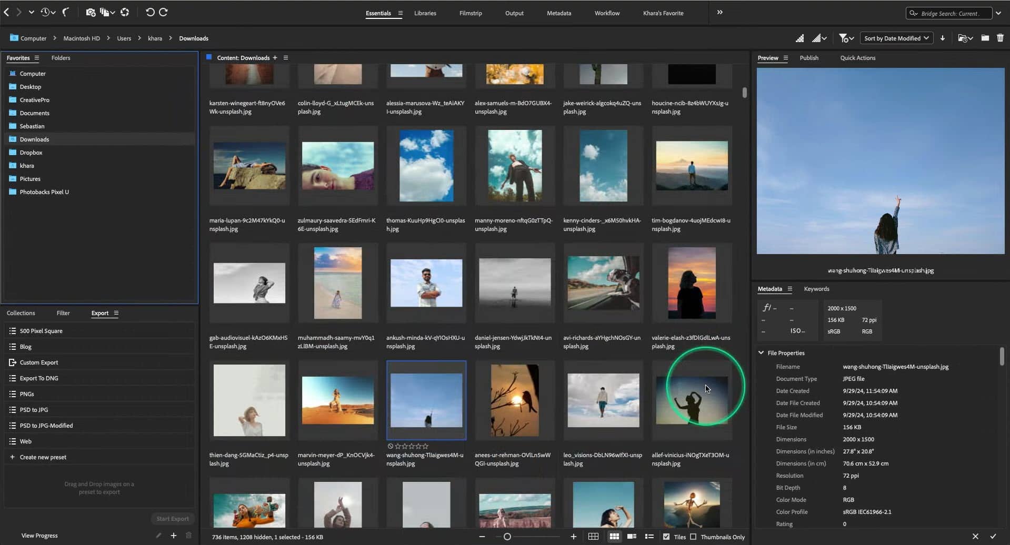Viewport: 1010px width, 545px height.
Task: Click Create new preset in Export panel
Action: [43, 457]
